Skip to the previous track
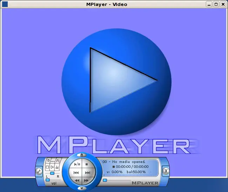This screenshot has width=228, height=192. click(76, 172)
